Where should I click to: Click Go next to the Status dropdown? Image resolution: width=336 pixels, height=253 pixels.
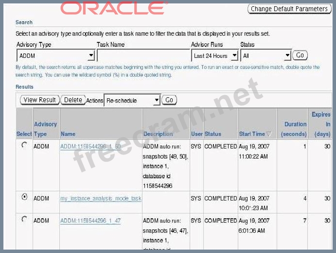300,55
